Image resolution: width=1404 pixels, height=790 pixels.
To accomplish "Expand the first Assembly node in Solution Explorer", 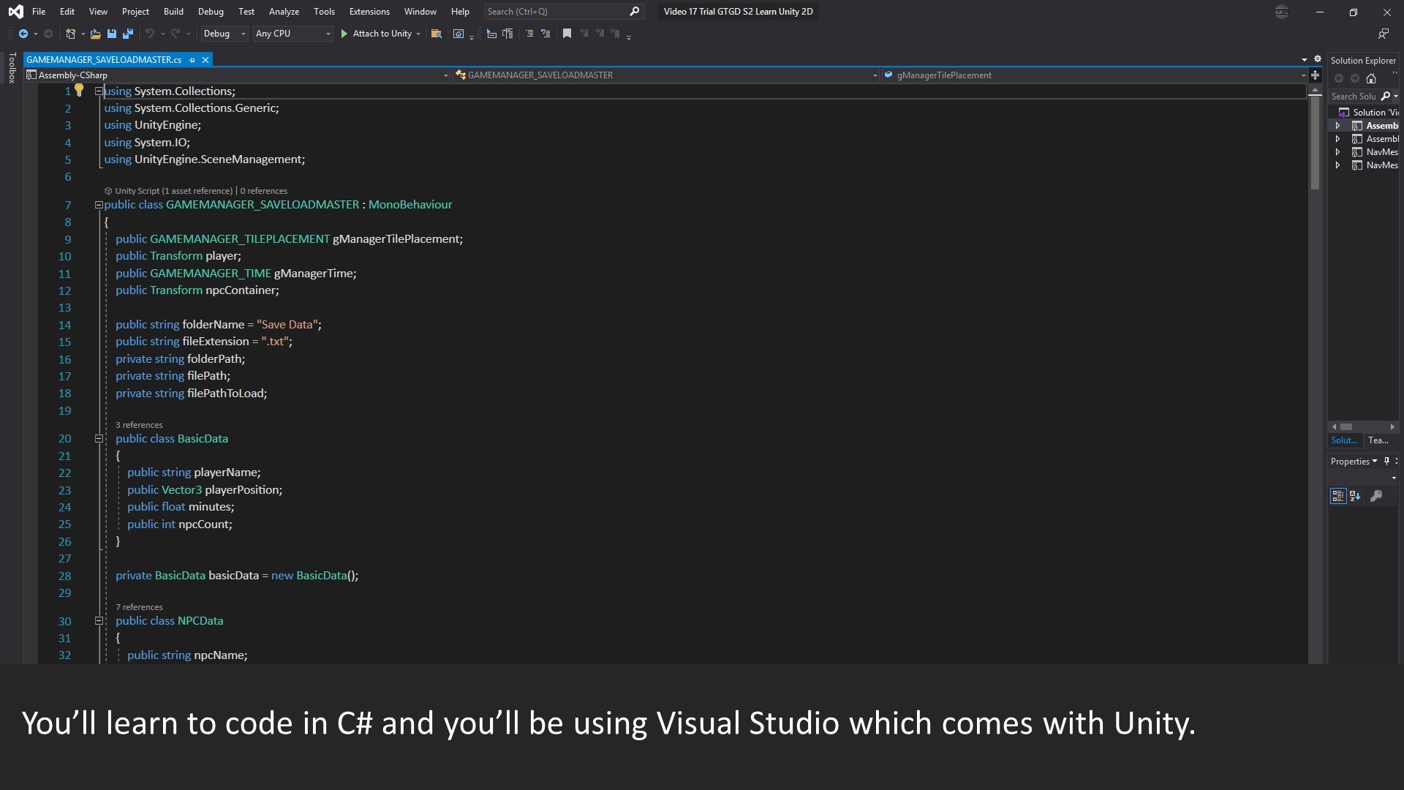I will [1338, 125].
